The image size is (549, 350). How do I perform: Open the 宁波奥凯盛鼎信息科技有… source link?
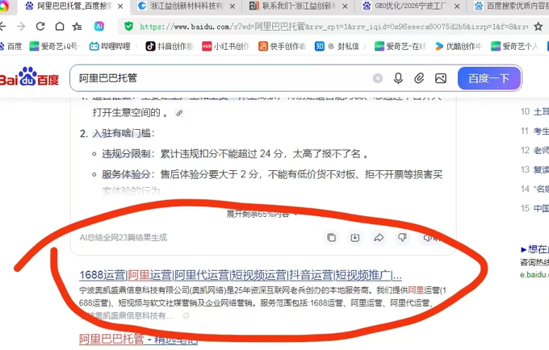tap(126, 316)
